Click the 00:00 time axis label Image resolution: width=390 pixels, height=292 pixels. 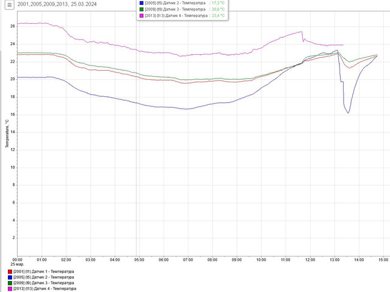click(x=17, y=260)
